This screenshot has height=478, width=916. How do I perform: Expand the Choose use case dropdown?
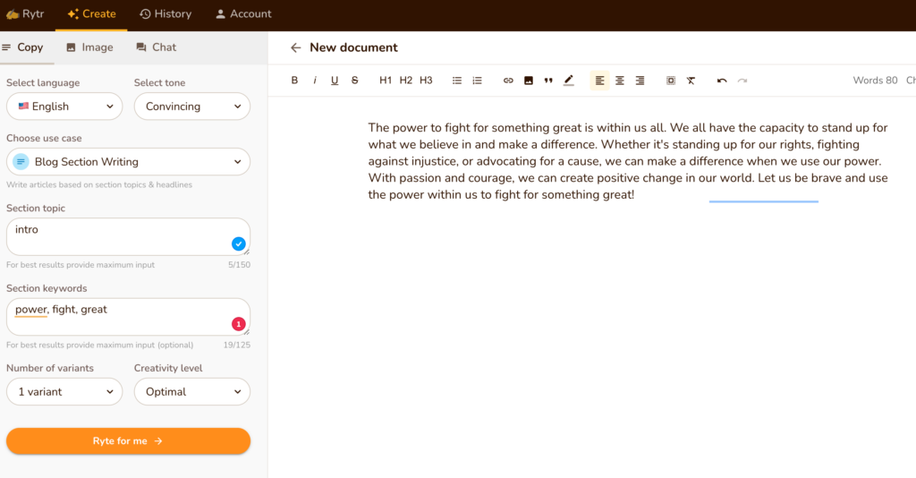128,162
